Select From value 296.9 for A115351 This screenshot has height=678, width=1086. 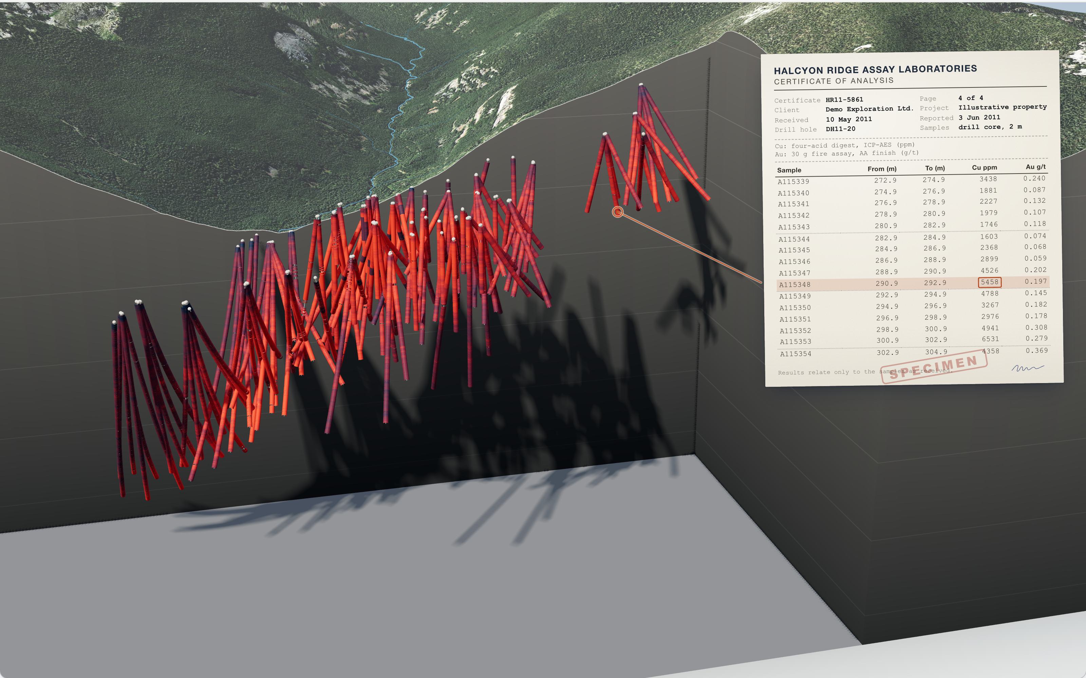coord(887,318)
